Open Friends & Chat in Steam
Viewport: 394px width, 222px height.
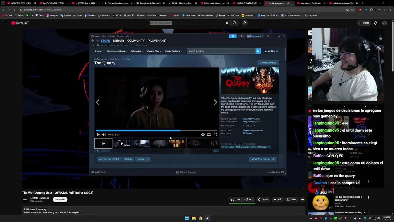[x=275, y=172]
